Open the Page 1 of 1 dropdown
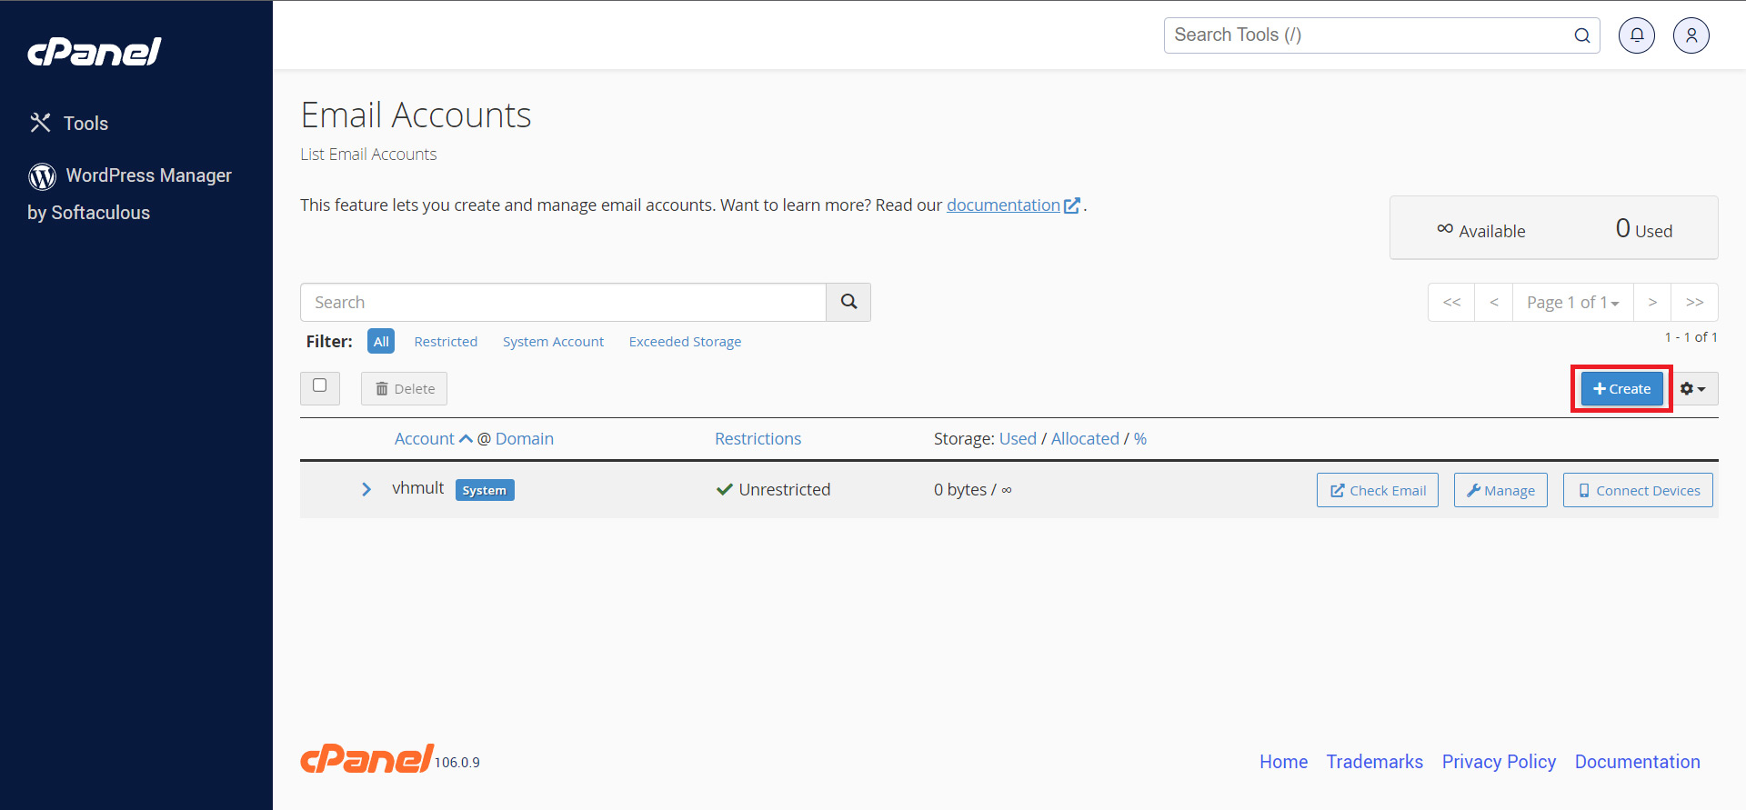The width and height of the screenshot is (1746, 810). [1572, 302]
